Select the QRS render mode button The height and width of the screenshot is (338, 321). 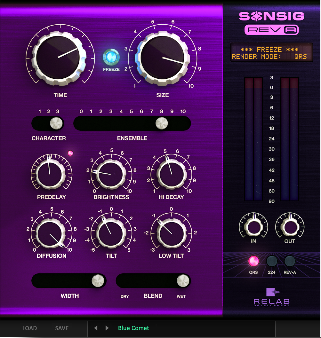click(x=253, y=261)
